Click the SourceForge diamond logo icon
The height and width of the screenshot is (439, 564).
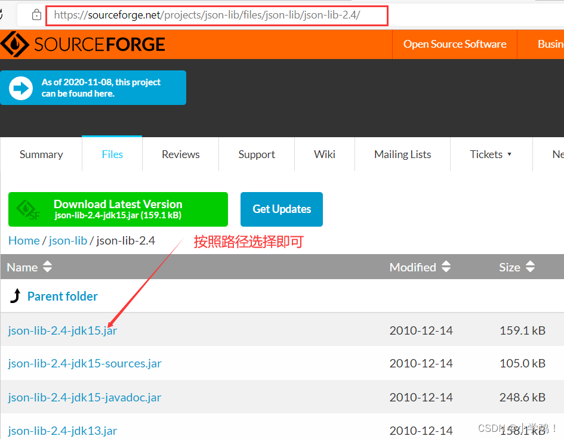pyautogui.click(x=14, y=44)
